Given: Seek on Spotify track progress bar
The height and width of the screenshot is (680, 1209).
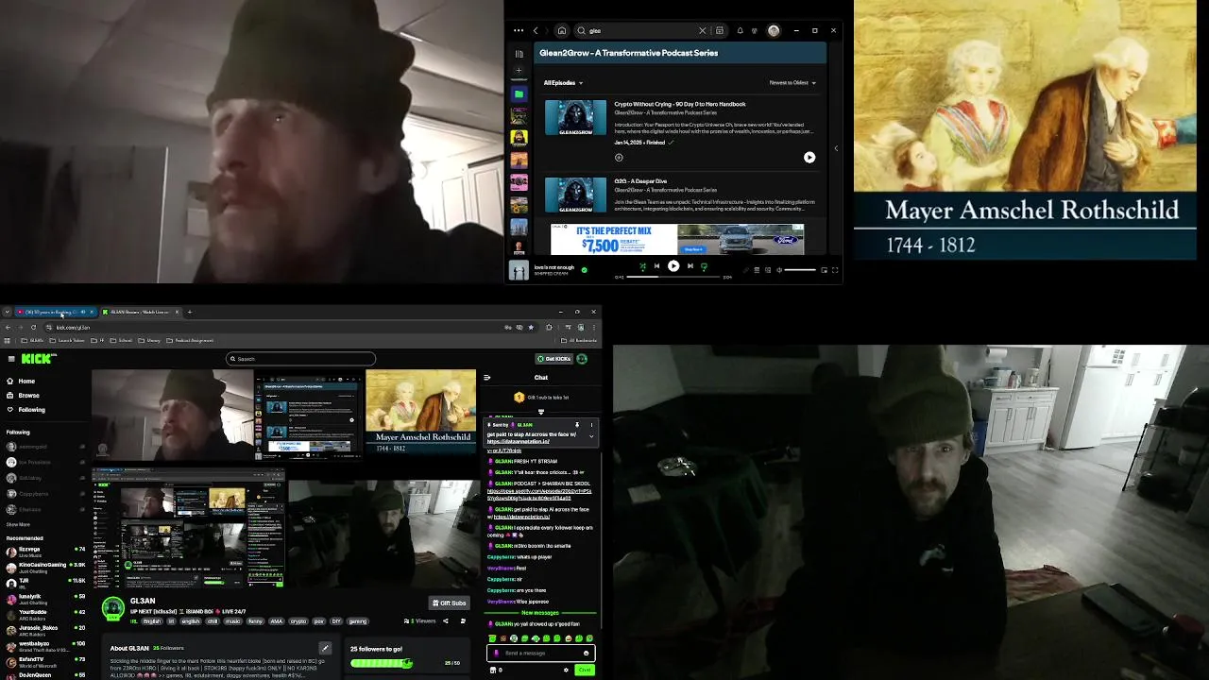Looking at the screenshot, I should point(673,277).
